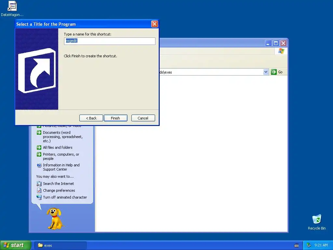Viewport: 333px width, 250px height.
Task: Click the system tray safely remove icon
Action: point(309,245)
